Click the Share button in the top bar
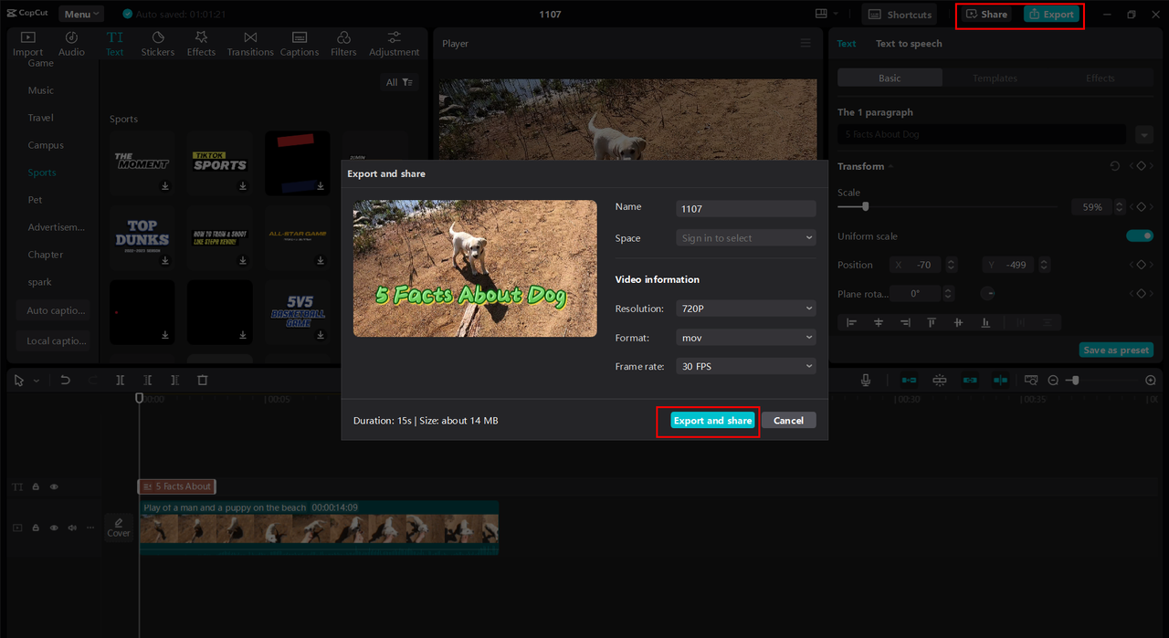The height and width of the screenshot is (638, 1169). tap(987, 15)
